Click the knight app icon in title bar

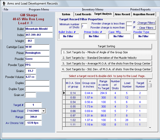4,3
